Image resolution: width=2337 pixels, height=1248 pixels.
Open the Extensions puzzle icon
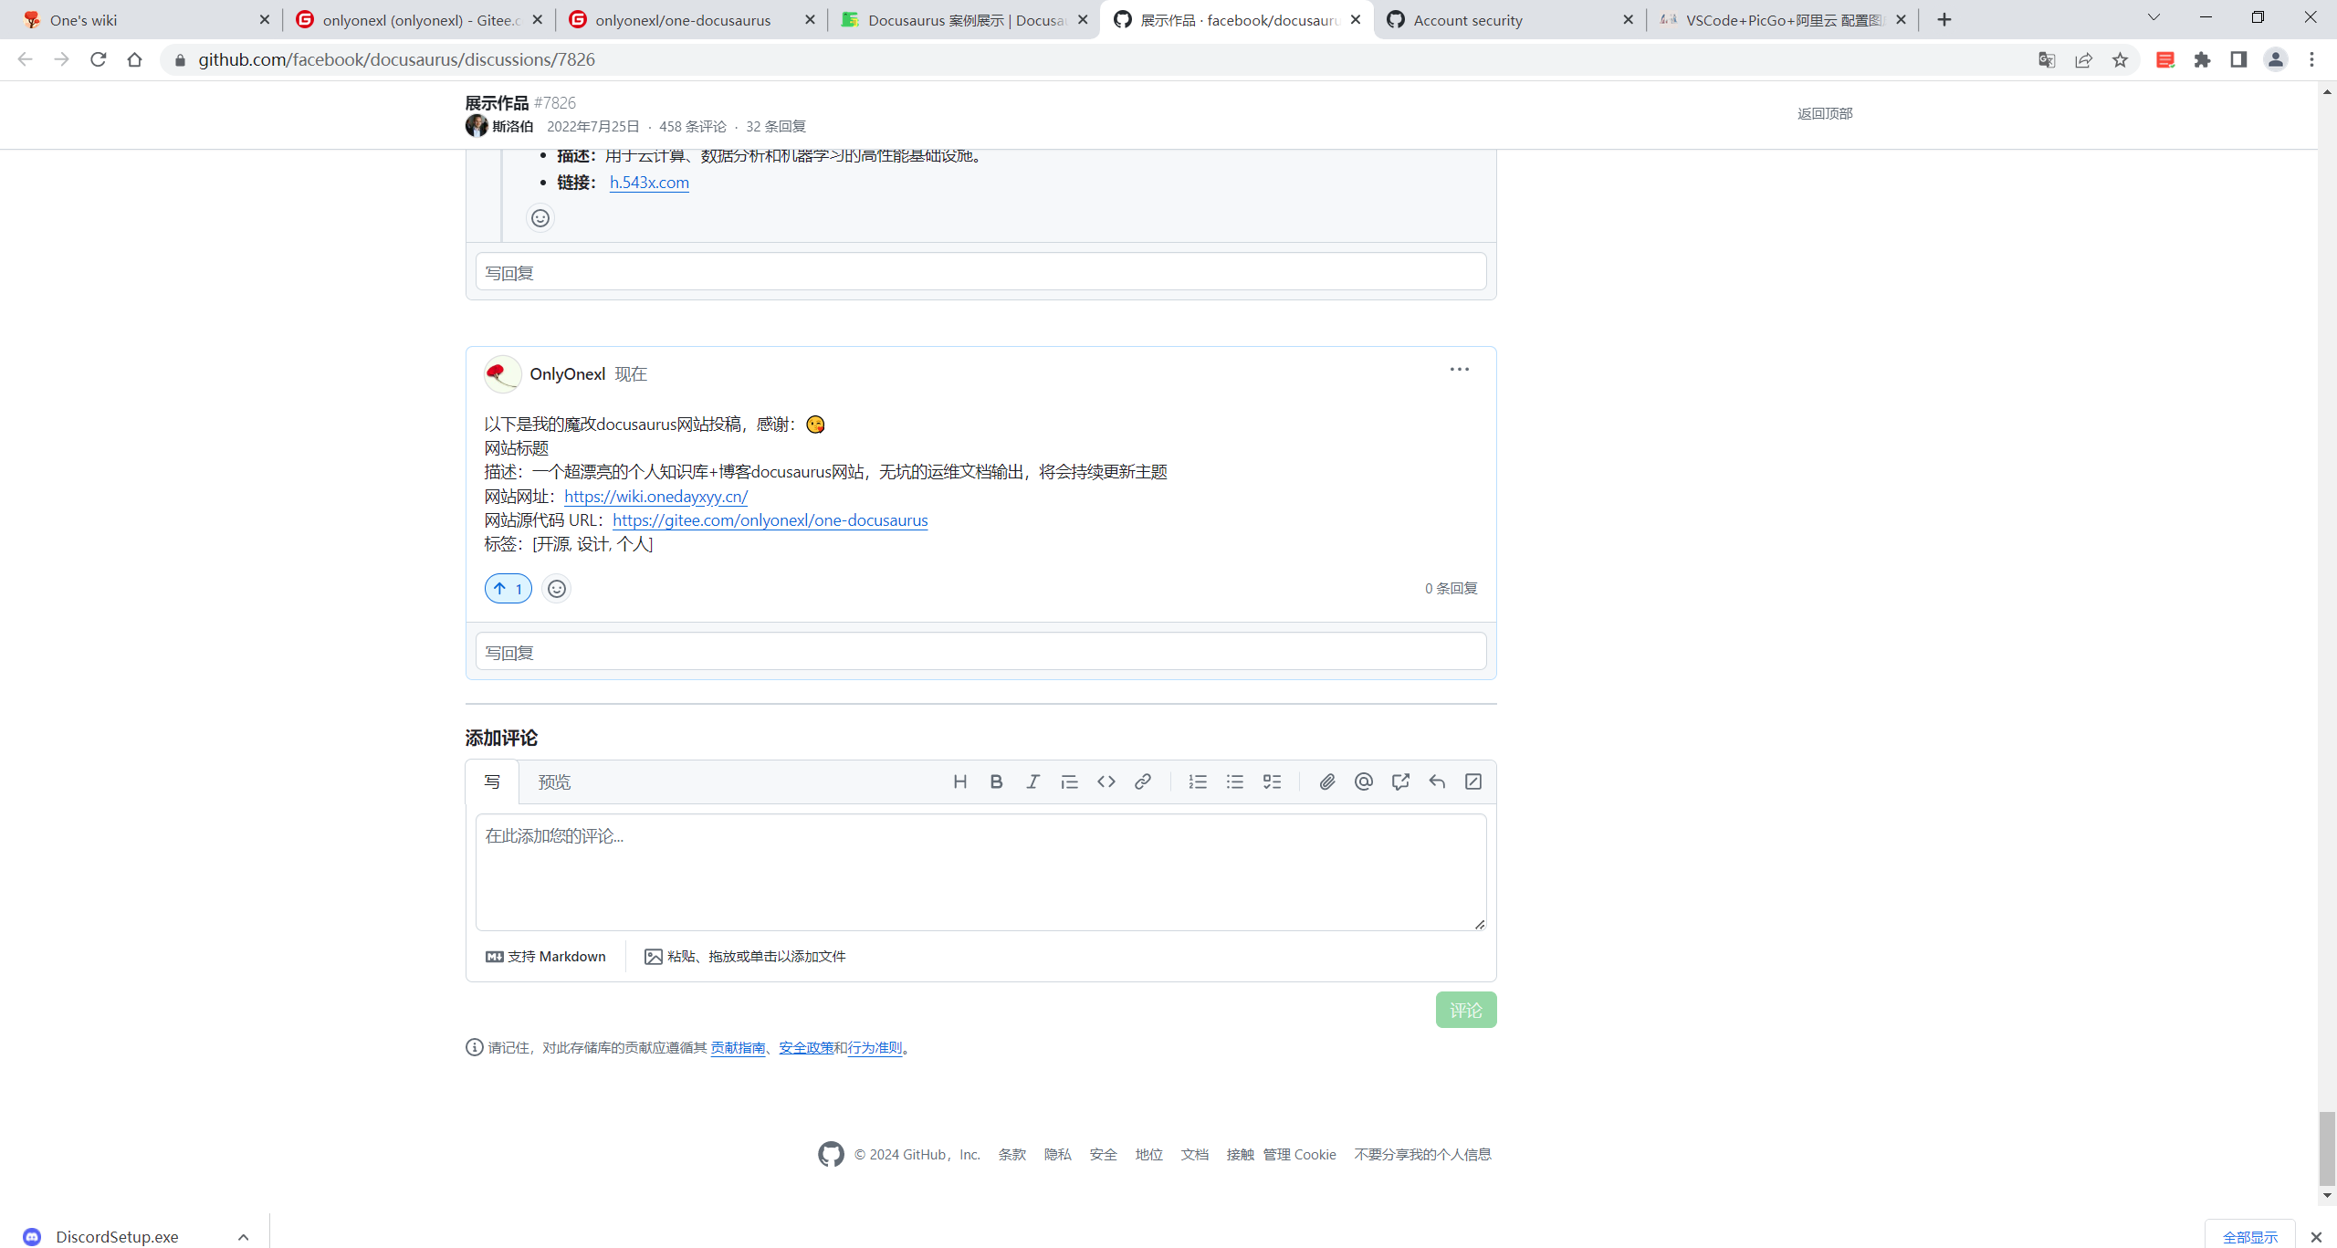click(x=2202, y=60)
